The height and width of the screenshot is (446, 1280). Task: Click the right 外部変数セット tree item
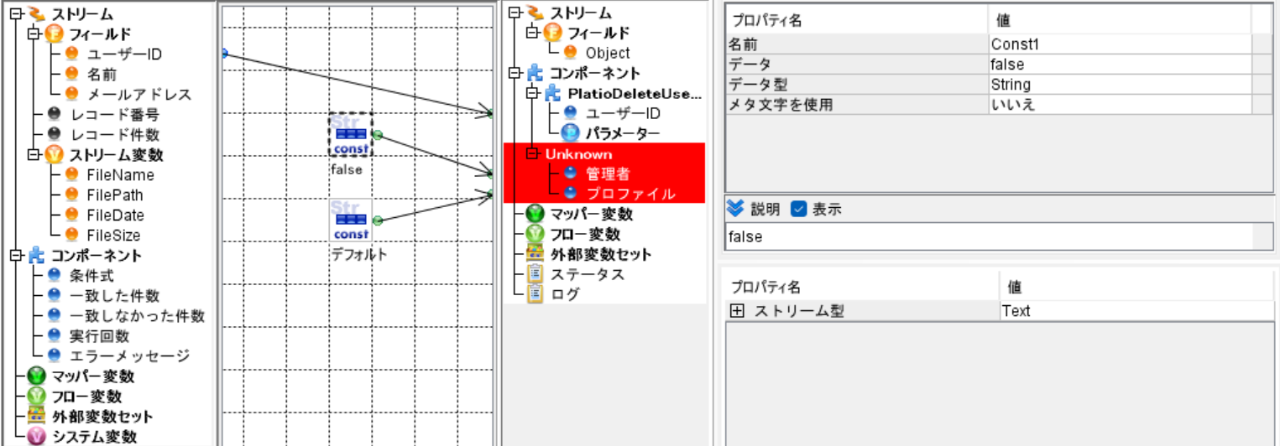(600, 254)
